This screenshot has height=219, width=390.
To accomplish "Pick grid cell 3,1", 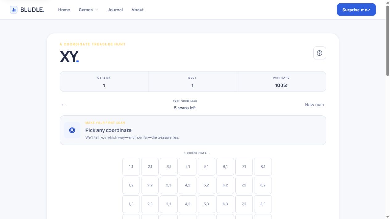I will 169,167.
